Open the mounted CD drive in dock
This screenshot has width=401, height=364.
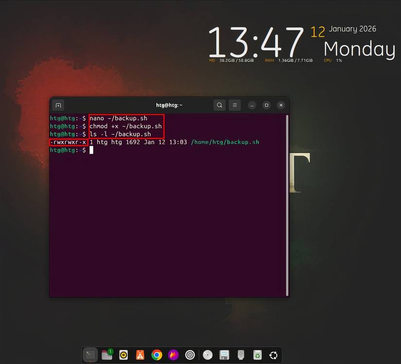pyautogui.click(x=207, y=355)
